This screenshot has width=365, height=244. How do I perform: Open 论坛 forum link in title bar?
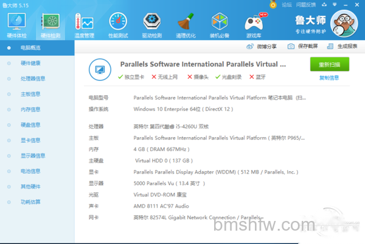(287, 5)
